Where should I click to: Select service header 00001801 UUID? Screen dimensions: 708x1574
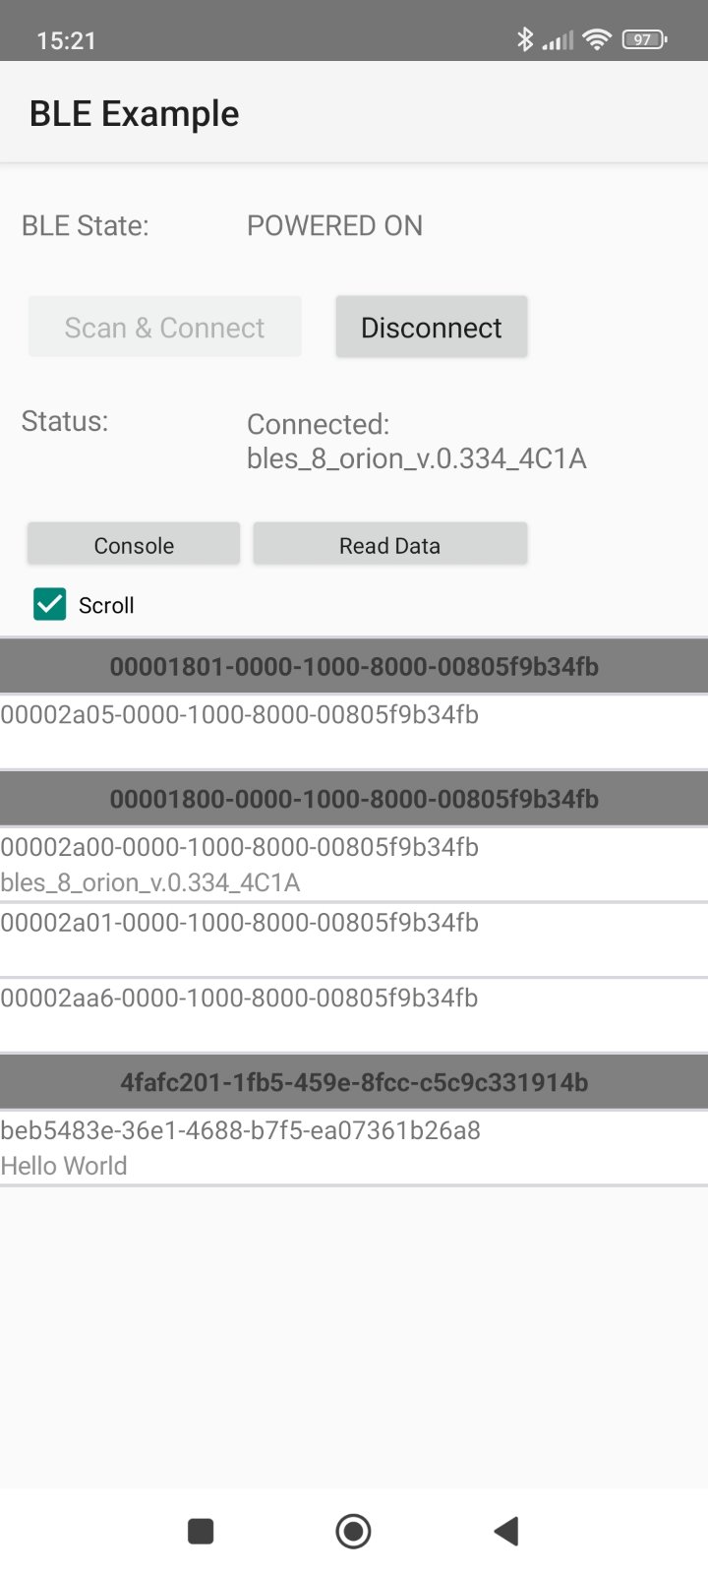click(354, 666)
